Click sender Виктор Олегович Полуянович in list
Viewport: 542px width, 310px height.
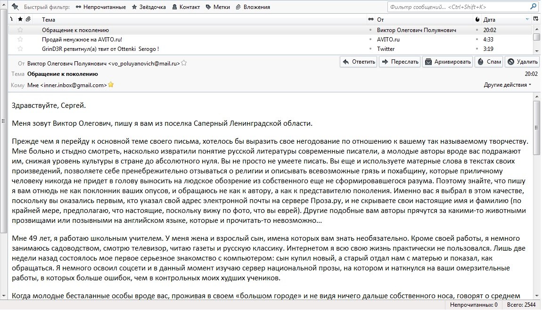pos(416,30)
